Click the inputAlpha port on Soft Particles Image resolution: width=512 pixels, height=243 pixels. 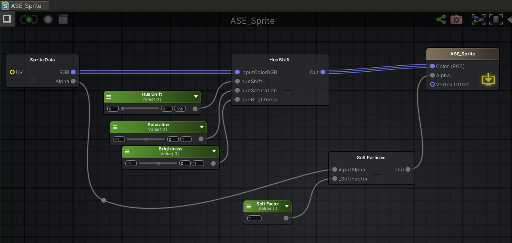(x=335, y=169)
